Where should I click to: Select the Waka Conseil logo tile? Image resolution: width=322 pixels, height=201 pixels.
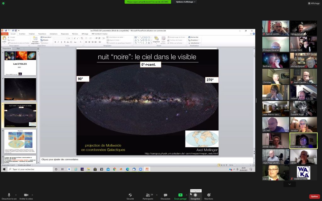(x=303, y=173)
